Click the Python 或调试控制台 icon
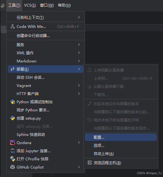This screenshot has height=177, width=163. [13, 102]
